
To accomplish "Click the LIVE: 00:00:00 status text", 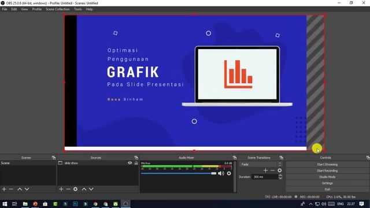I will [x=282, y=196].
